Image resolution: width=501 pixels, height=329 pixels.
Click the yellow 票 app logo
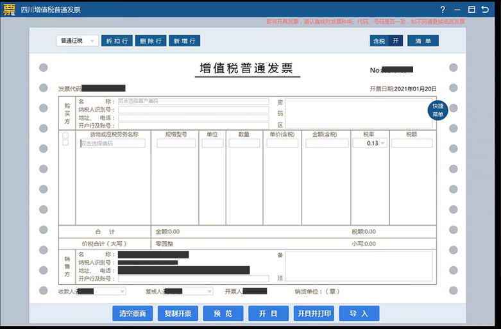click(x=9, y=10)
